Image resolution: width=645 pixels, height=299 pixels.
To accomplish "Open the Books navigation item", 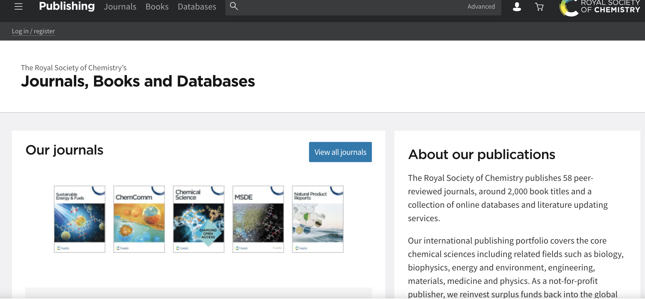I will 157,6.
